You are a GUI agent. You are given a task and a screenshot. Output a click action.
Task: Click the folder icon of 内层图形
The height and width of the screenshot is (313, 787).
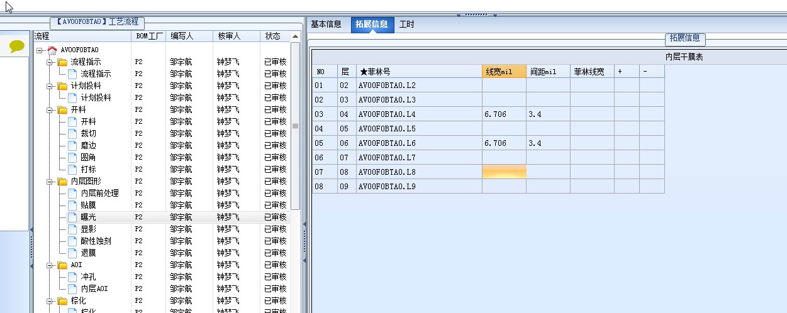coord(63,181)
